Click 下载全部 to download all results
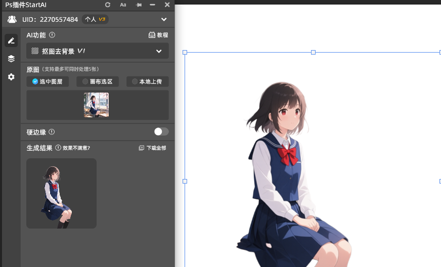The width and height of the screenshot is (441, 267). tap(152, 148)
